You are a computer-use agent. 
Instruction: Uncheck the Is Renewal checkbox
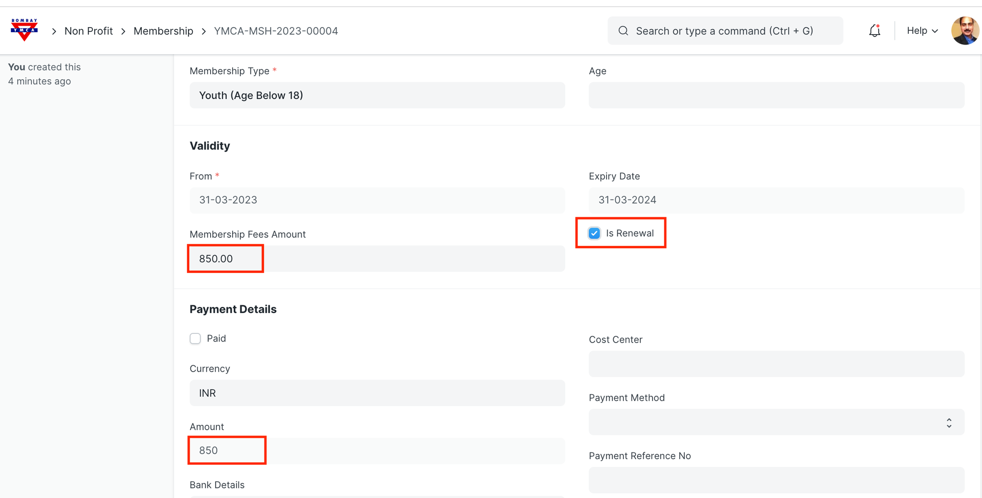point(594,234)
